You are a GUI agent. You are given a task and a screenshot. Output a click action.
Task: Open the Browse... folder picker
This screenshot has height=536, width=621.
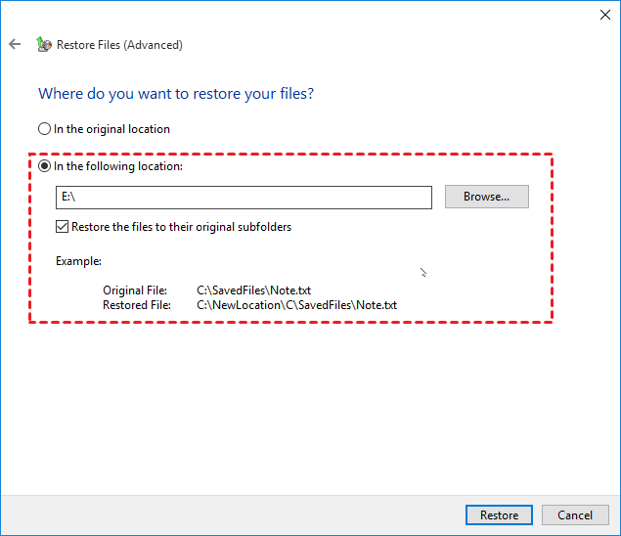pyautogui.click(x=486, y=197)
